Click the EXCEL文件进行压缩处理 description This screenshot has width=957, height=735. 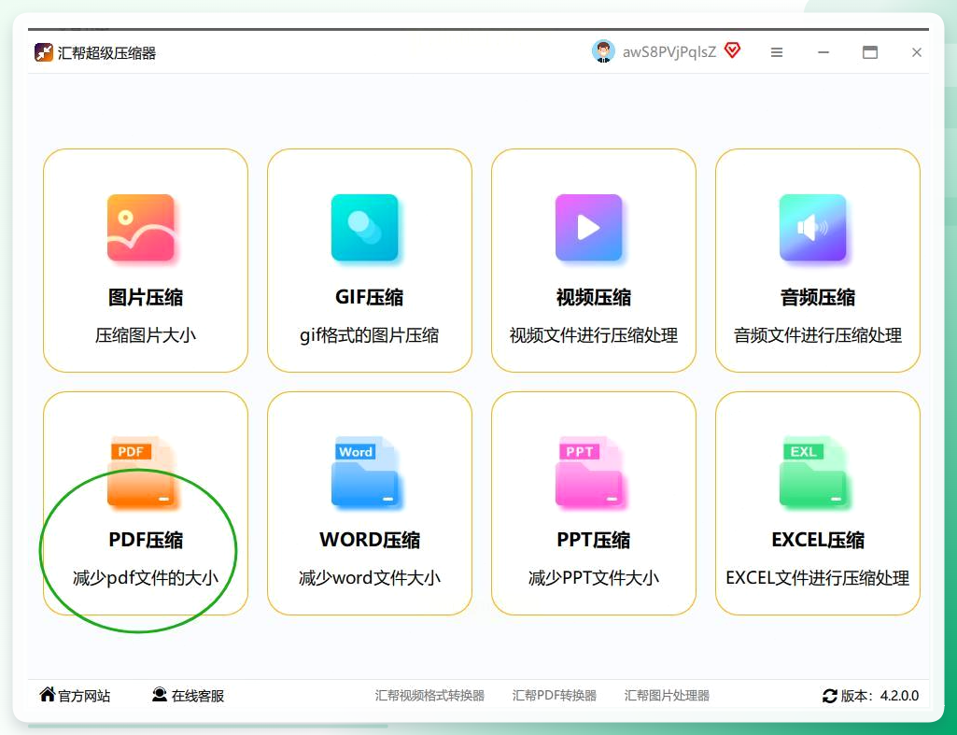coord(817,577)
